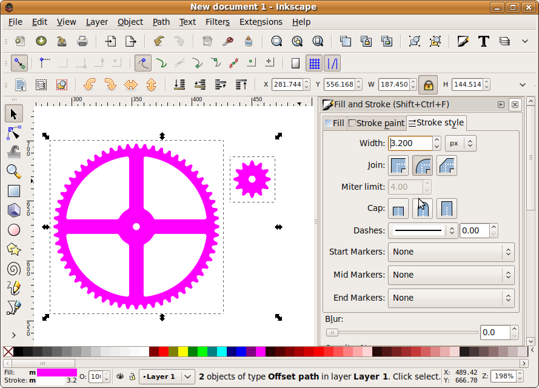Close the Fill and Stroke panel
Image resolution: width=539 pixels, height=388 pixels.
coord(515,104)
